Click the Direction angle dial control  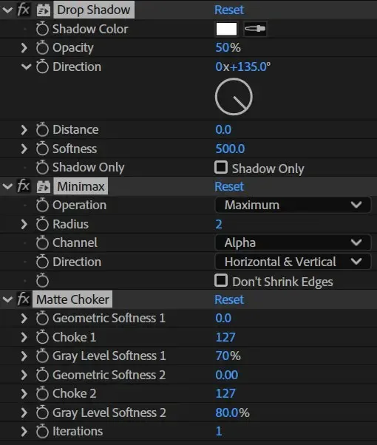click(x=234, y=97)
